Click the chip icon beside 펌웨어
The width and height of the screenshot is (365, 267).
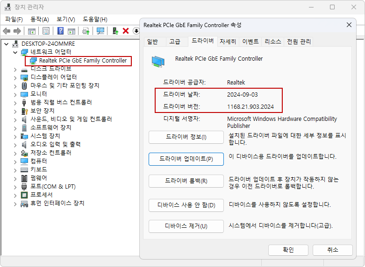tap(24, 178)
